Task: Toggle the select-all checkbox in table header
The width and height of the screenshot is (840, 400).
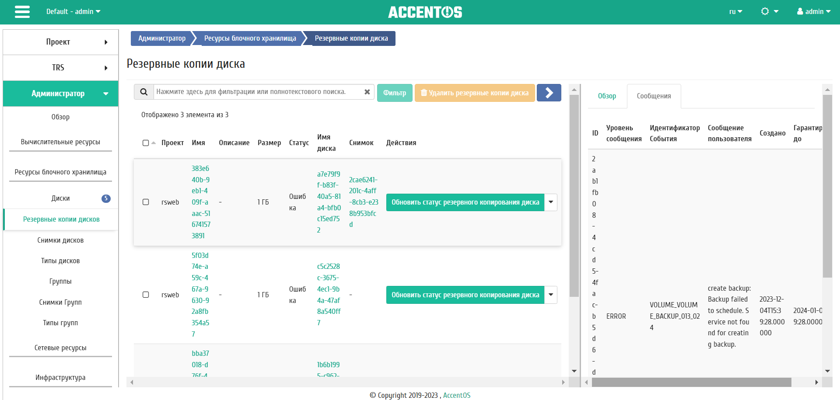Action: [x=146, y=143]
